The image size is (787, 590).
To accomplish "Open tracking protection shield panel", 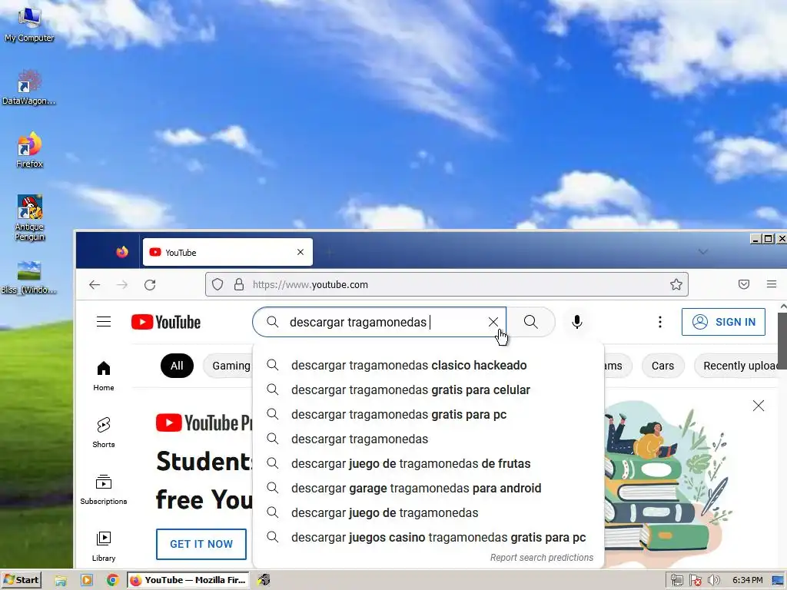I will (218, 284).
